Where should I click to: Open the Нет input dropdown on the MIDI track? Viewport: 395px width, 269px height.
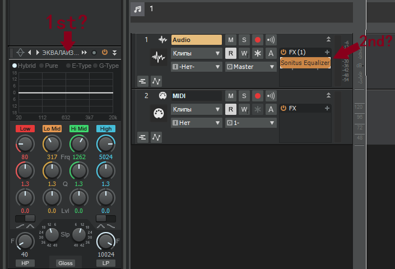pos(197,123)
